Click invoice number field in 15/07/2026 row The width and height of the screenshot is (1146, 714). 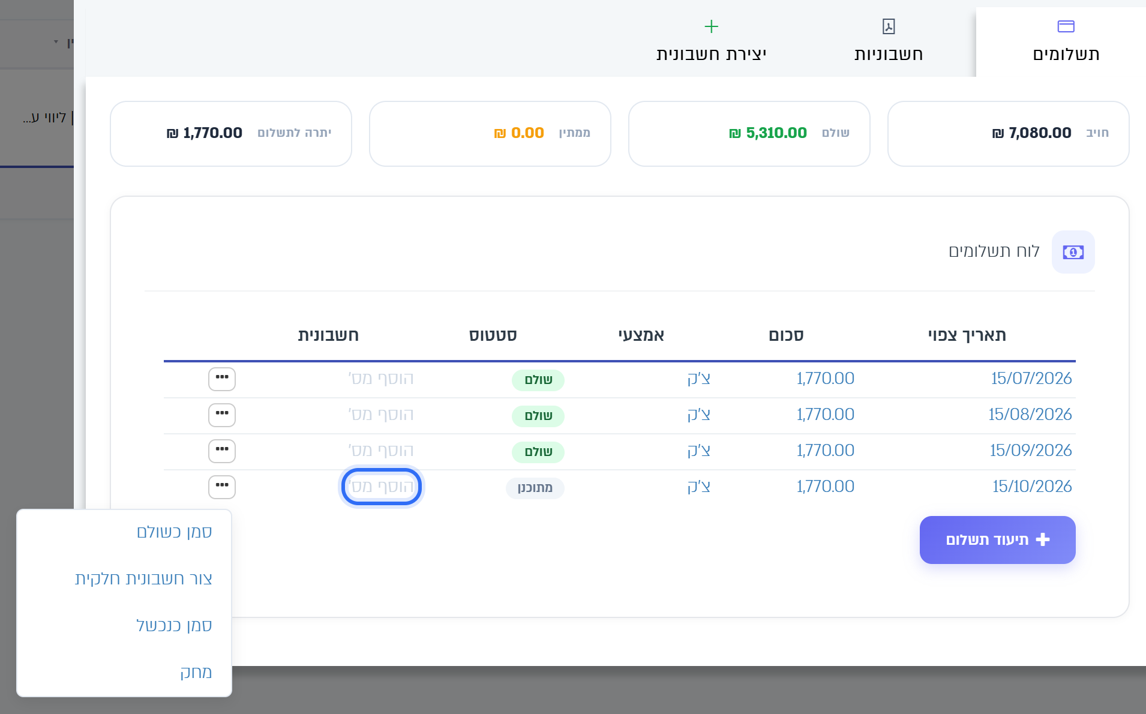click(382, 379)
